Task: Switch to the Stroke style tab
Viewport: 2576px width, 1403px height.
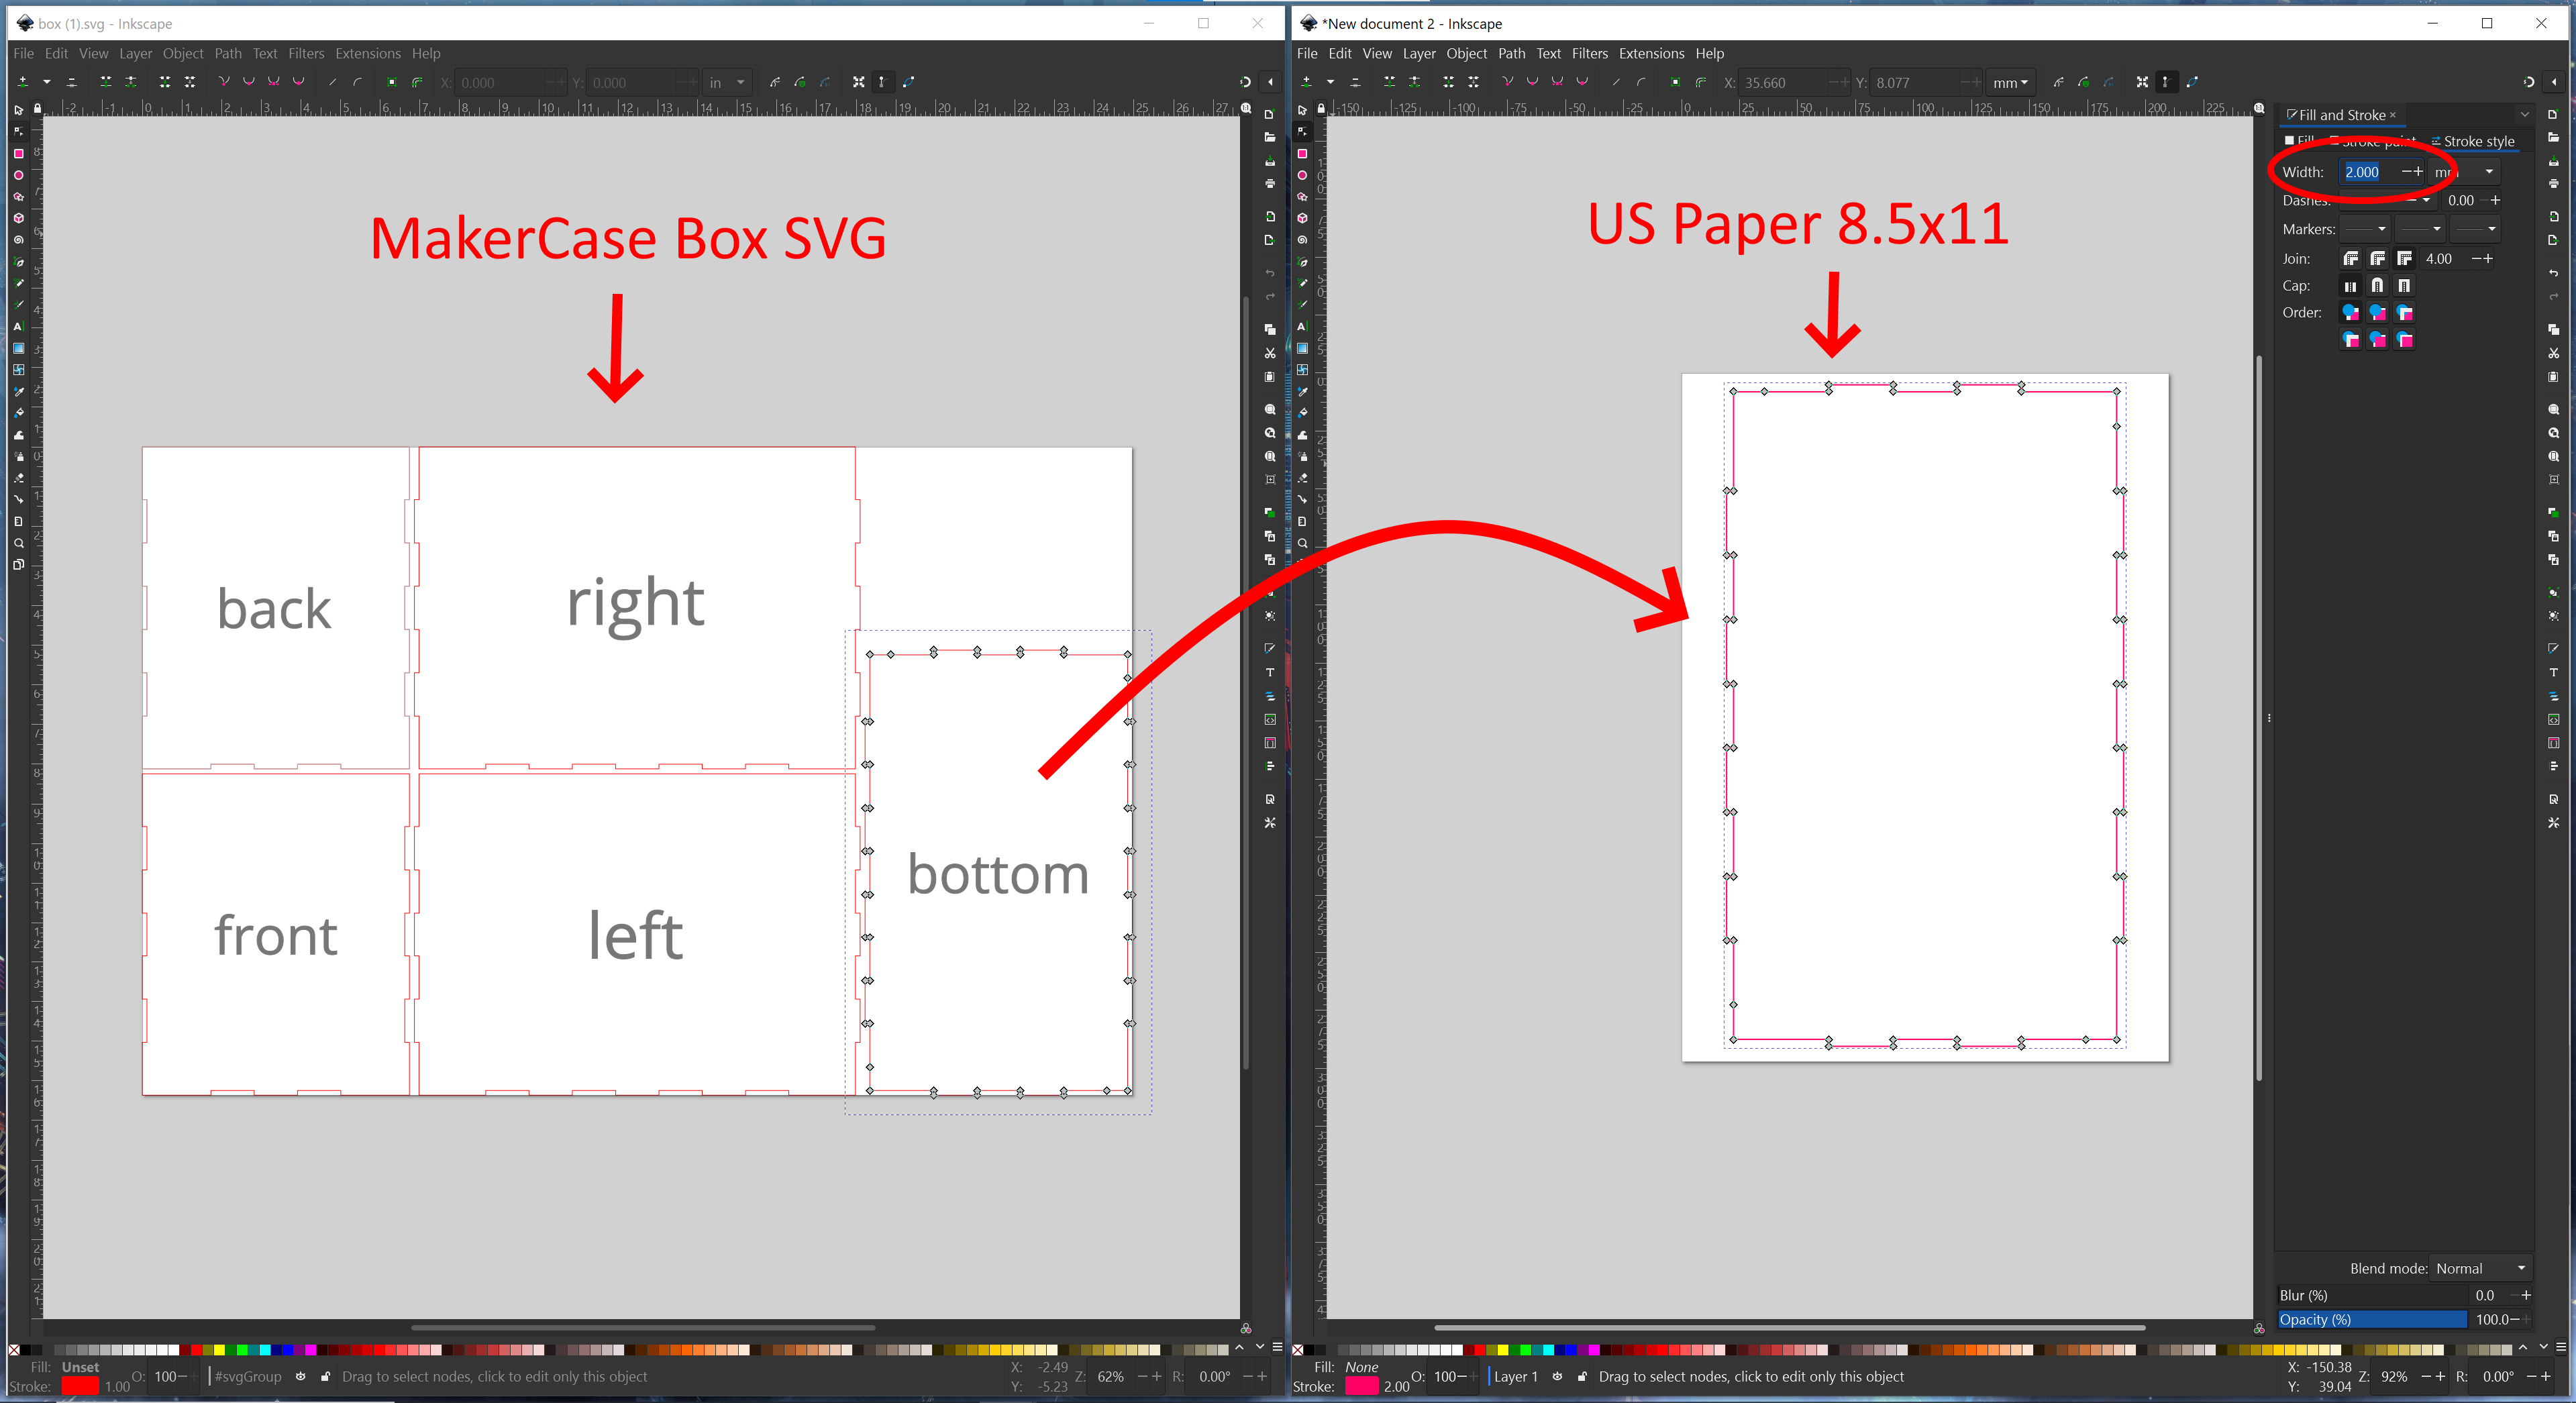Action: tap(2479, 141)
